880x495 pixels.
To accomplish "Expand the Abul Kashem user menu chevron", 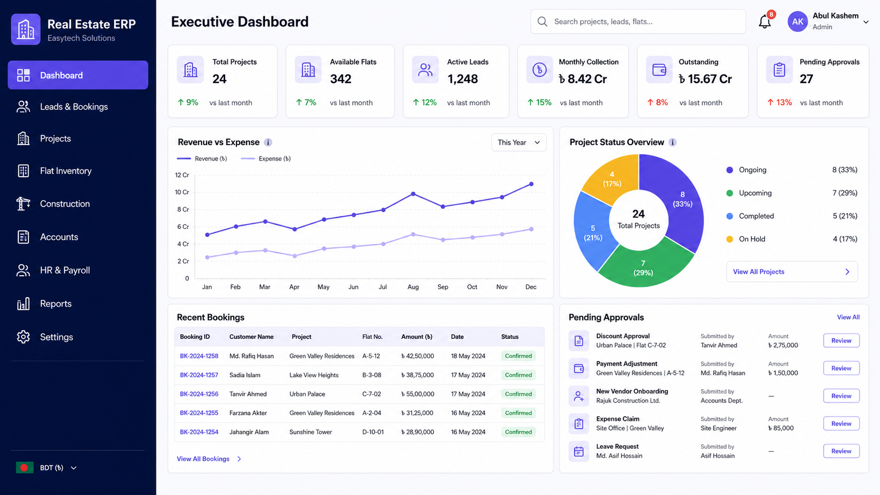I will pos(866,22).
